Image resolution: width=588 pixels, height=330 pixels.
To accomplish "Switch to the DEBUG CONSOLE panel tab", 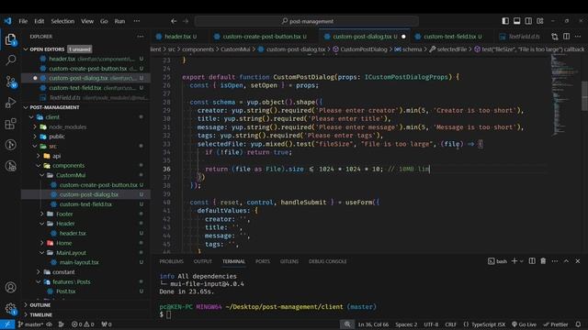I will [327, 261].
